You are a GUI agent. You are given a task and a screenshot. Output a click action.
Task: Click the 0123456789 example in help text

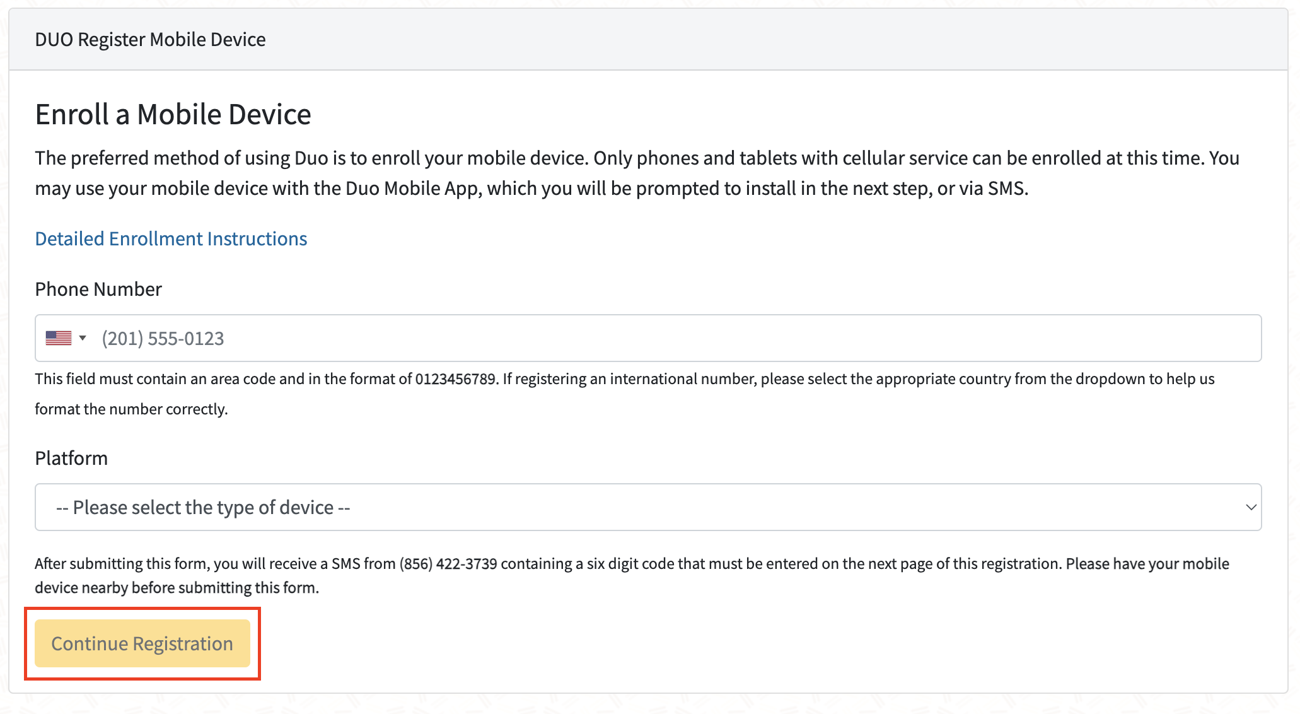455,379
